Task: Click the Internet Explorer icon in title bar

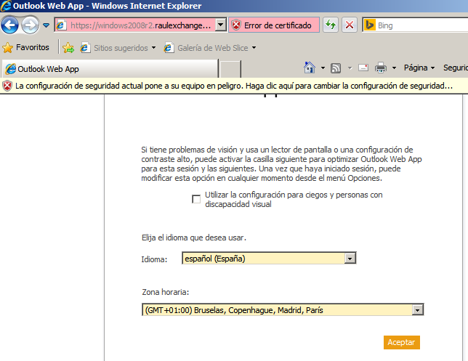Action: pyautogui.click(x=6, y=6)
